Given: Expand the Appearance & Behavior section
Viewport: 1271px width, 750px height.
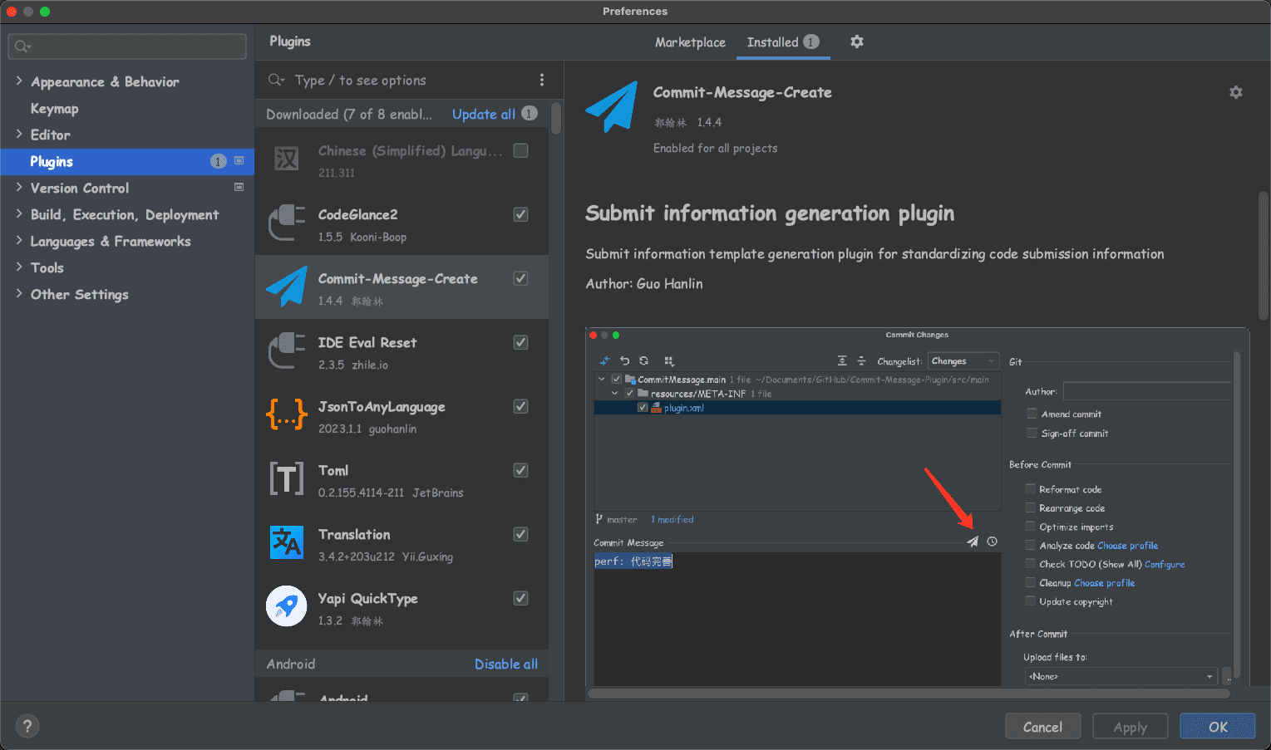Looking at the screenshot, I should 19,81.
